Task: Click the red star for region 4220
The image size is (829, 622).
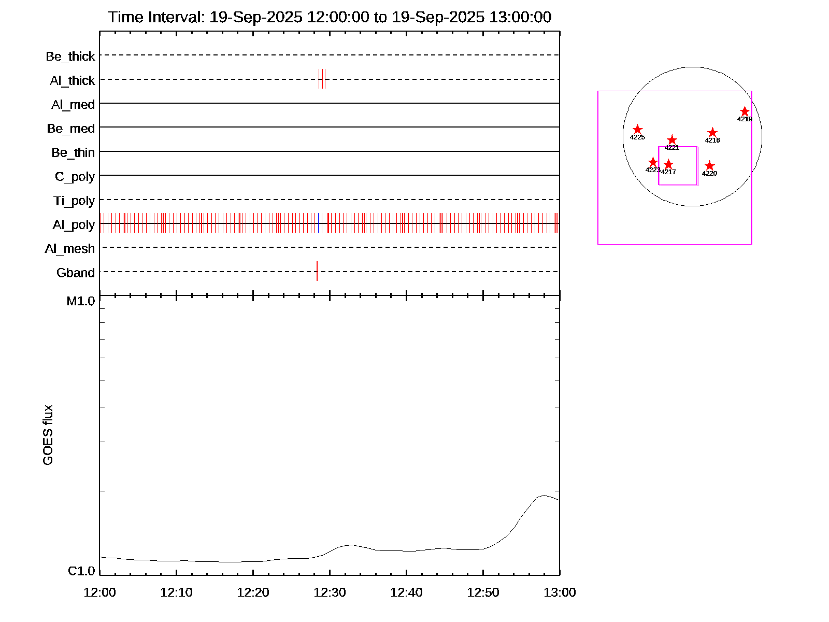Action: (x=710, y=166)
